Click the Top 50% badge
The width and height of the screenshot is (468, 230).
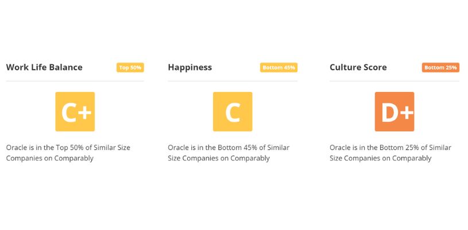coord(130,67)
